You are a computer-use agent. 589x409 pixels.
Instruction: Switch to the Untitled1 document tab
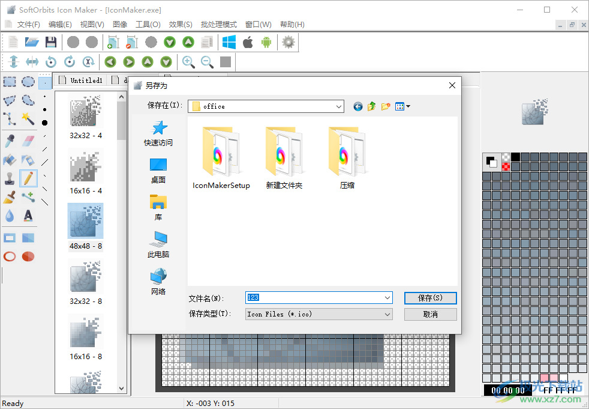(x=81, y=80)
